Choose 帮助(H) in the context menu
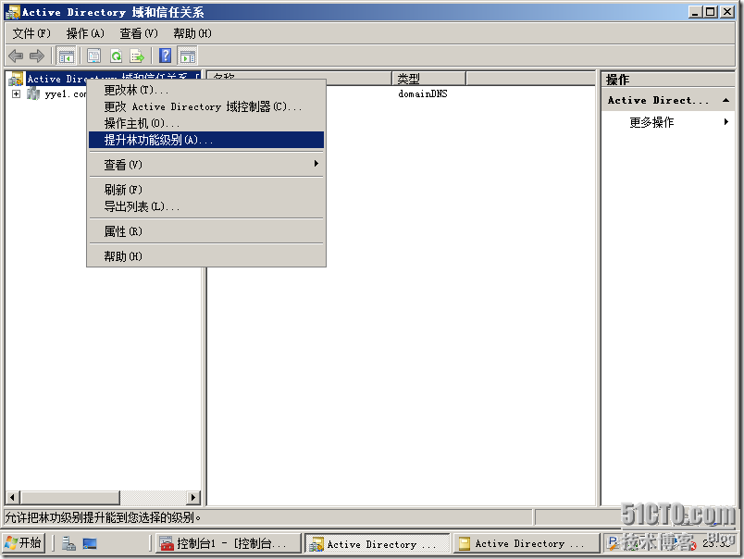 pyautogui.click(x=206, y=256)
